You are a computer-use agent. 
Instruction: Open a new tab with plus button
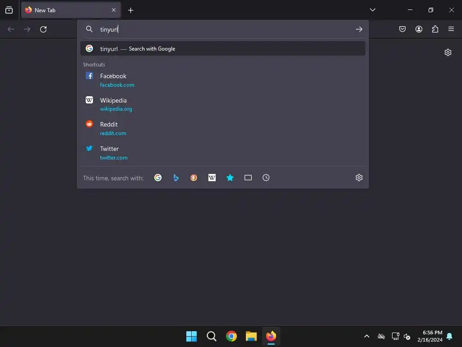pyautogui.click(x=130, y=10)
